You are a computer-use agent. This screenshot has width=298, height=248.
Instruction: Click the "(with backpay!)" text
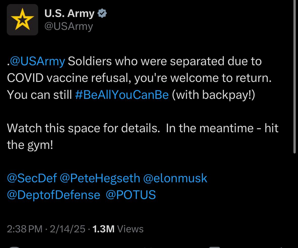tap(214, 95)
